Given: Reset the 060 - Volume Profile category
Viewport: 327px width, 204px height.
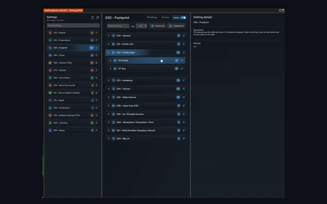Looking at the screenshot, I should coord(97,63).
